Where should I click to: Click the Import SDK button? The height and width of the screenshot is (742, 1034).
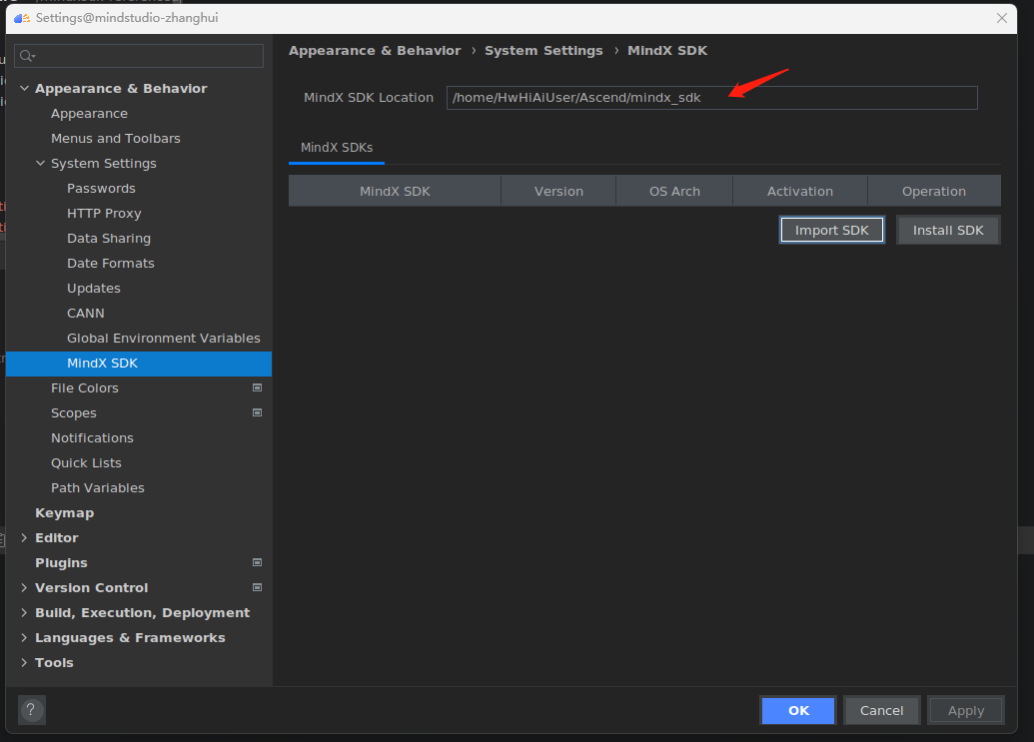pyautogui.click(x=831, y=230)
